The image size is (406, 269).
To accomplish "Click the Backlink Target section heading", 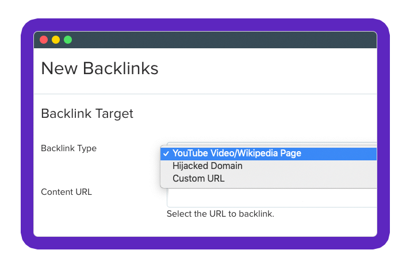I will point(87,114).
